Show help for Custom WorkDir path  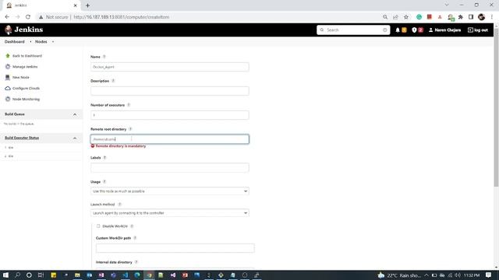point(135,238)
